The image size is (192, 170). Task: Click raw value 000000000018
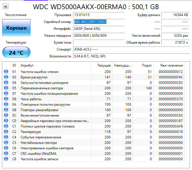171,132
